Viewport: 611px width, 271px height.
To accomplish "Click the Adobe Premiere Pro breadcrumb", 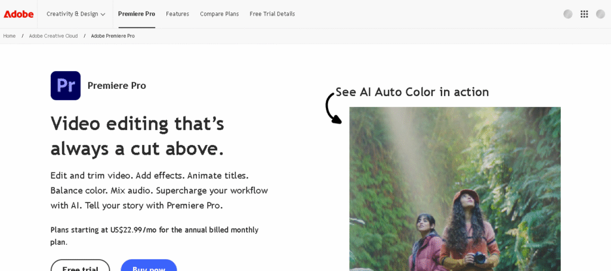I will click(x=113, y=36).
